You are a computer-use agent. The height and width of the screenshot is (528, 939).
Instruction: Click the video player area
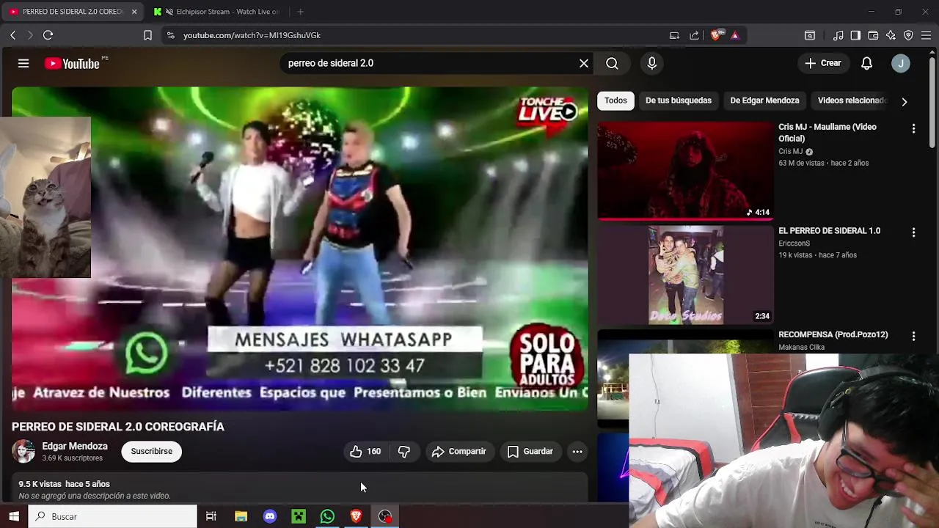[x=299, y=249]
